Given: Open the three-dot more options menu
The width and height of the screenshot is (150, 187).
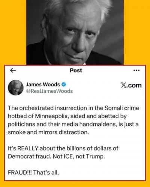Looking at the screenshot, I should (x=136, y=70).
